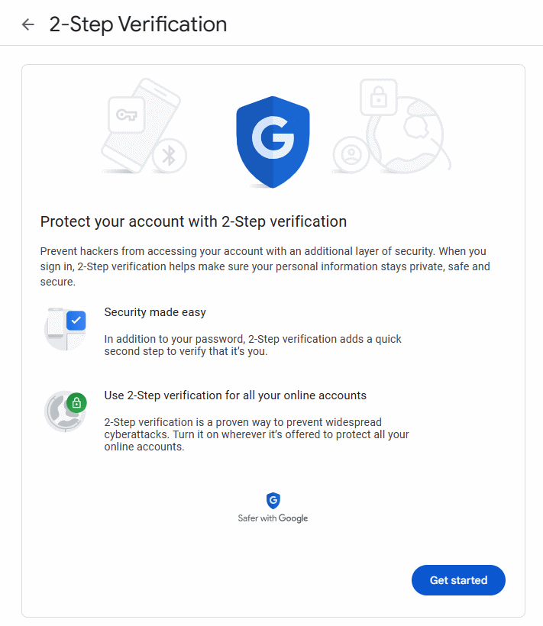Click the text "In addition to your password"
The width and height of the screenshot is (543, 626).
[253, 345]
